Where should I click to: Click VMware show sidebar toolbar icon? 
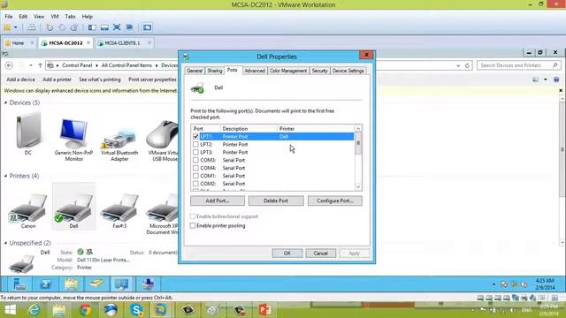click(x=92, y=27)
